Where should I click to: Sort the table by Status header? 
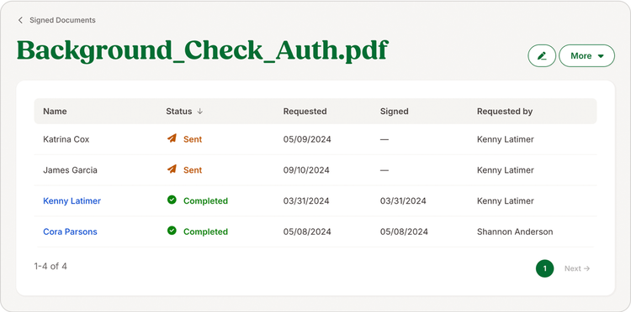pyautogui.click(x=179, y=112)
